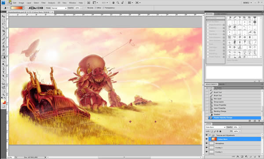Open layer Opacity slider arrow
The height and width of the screenshot is (159, 264).
239,127
